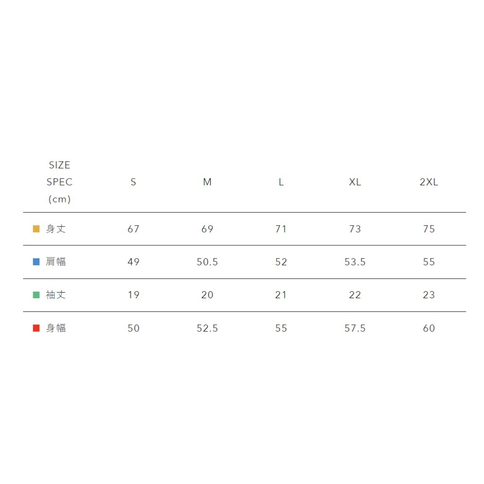Click the 肩幅 value 50.5 for size M
This screenshot has width=484, height=484.
[207, 262]
